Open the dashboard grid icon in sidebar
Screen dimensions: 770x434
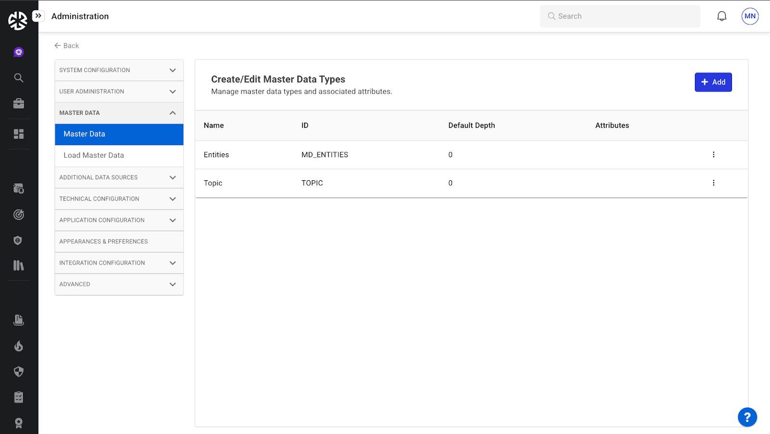pos(19,134)
